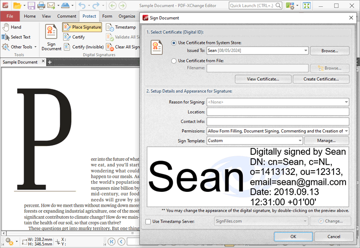Viewport: 360px width, 248px height.
Task: Cancel the Sign Document dialog
Action: (x=334, y=236)
